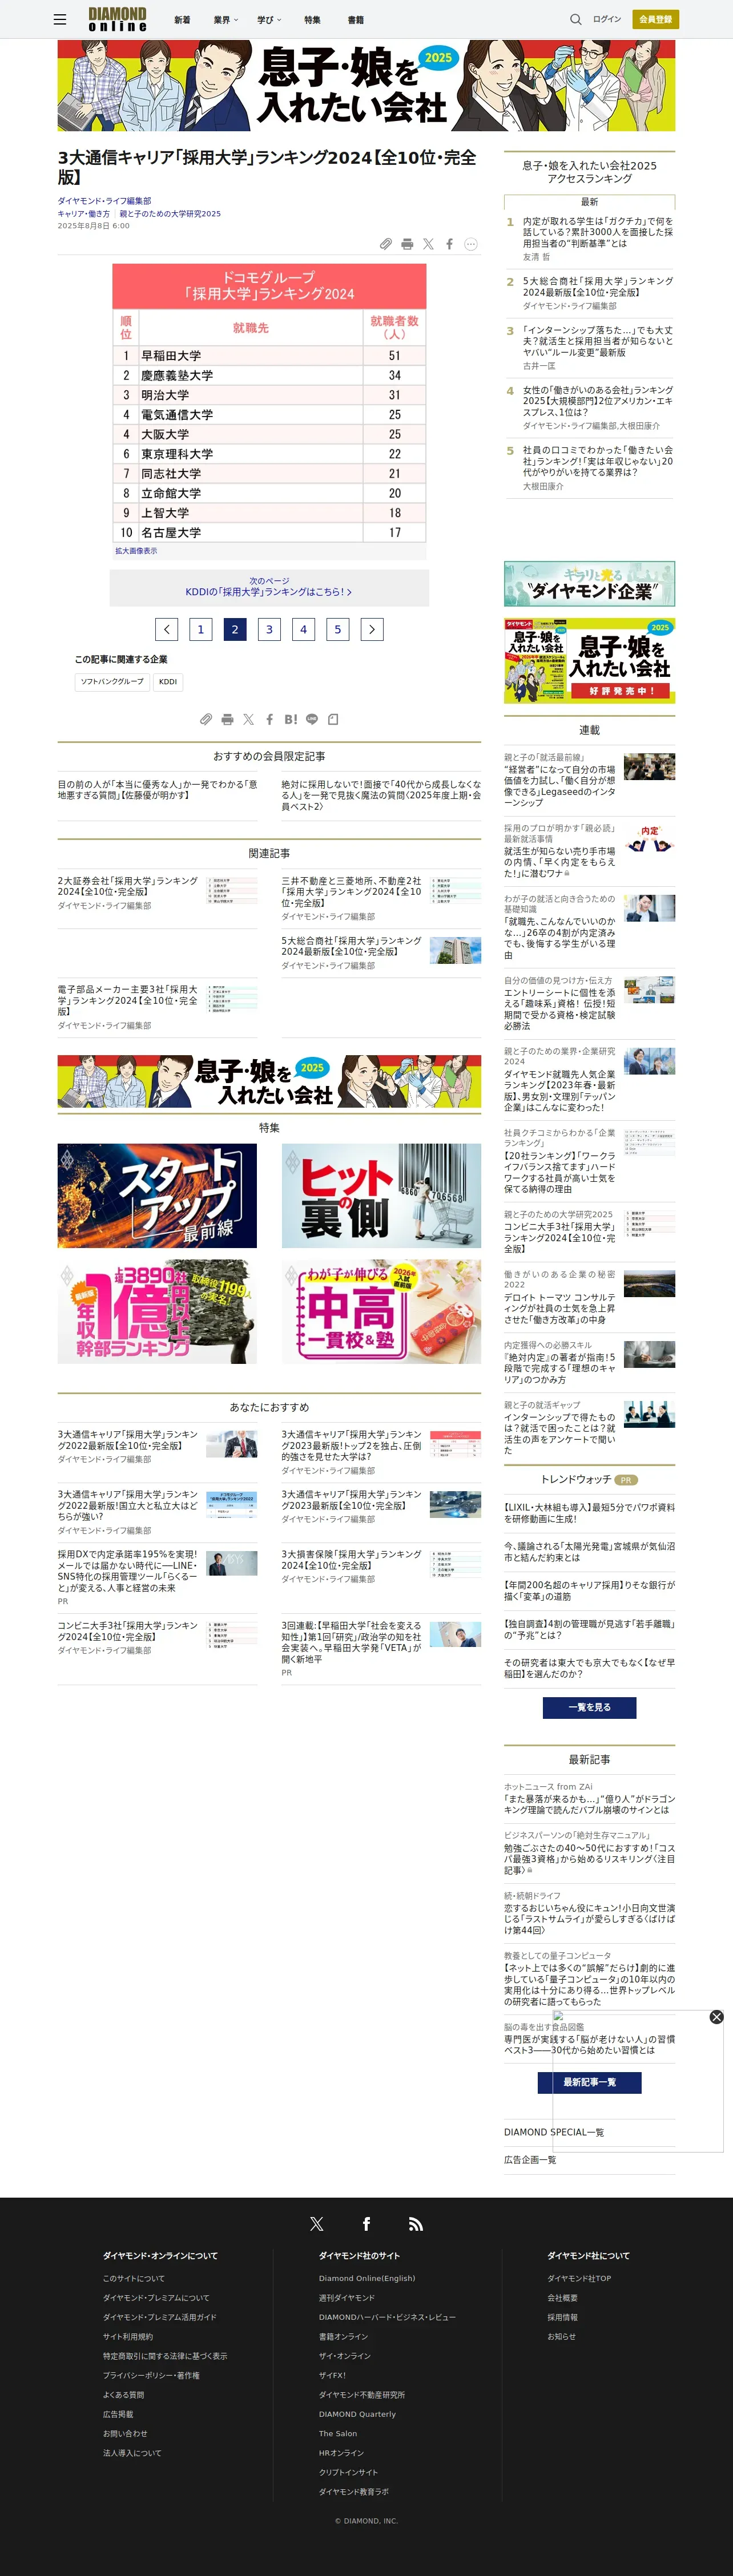The height and width of the screenshot is (2576, 733).
Task: Expand the 業界 dropdown in header
Action: coord(225,19)
